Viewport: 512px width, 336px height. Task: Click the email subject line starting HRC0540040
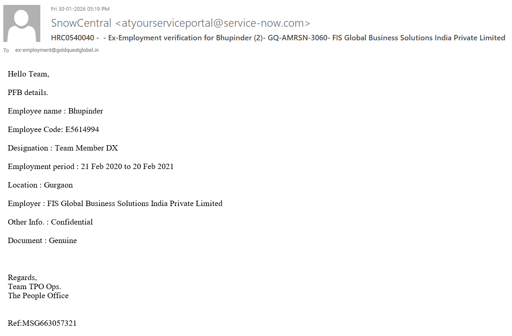[278, 38]
